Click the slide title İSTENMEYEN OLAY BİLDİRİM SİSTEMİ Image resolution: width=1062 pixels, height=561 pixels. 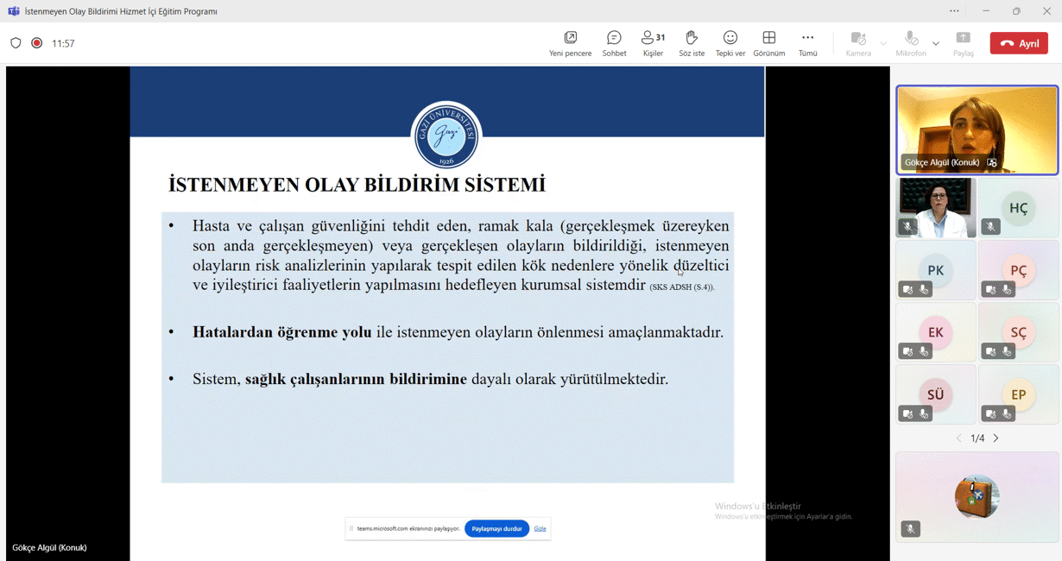[x=357, y=185]
